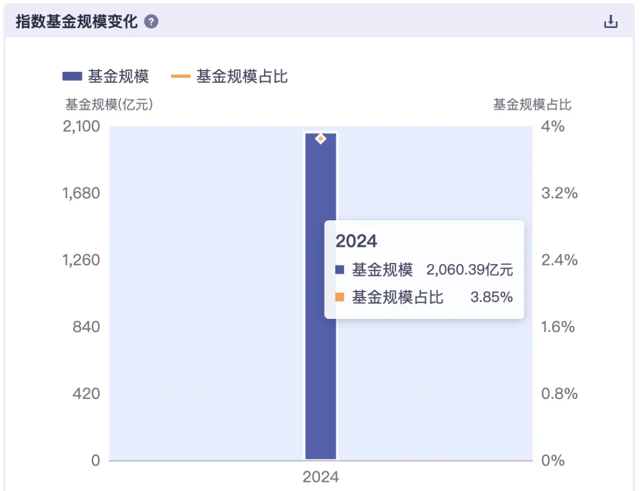The image size is (641, 491).
Task: Click the blue 基金规模 legend swatch
Action: (72, 76)
